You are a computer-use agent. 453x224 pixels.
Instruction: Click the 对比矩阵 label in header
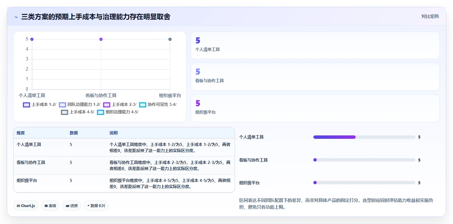[x=430, y=16]
